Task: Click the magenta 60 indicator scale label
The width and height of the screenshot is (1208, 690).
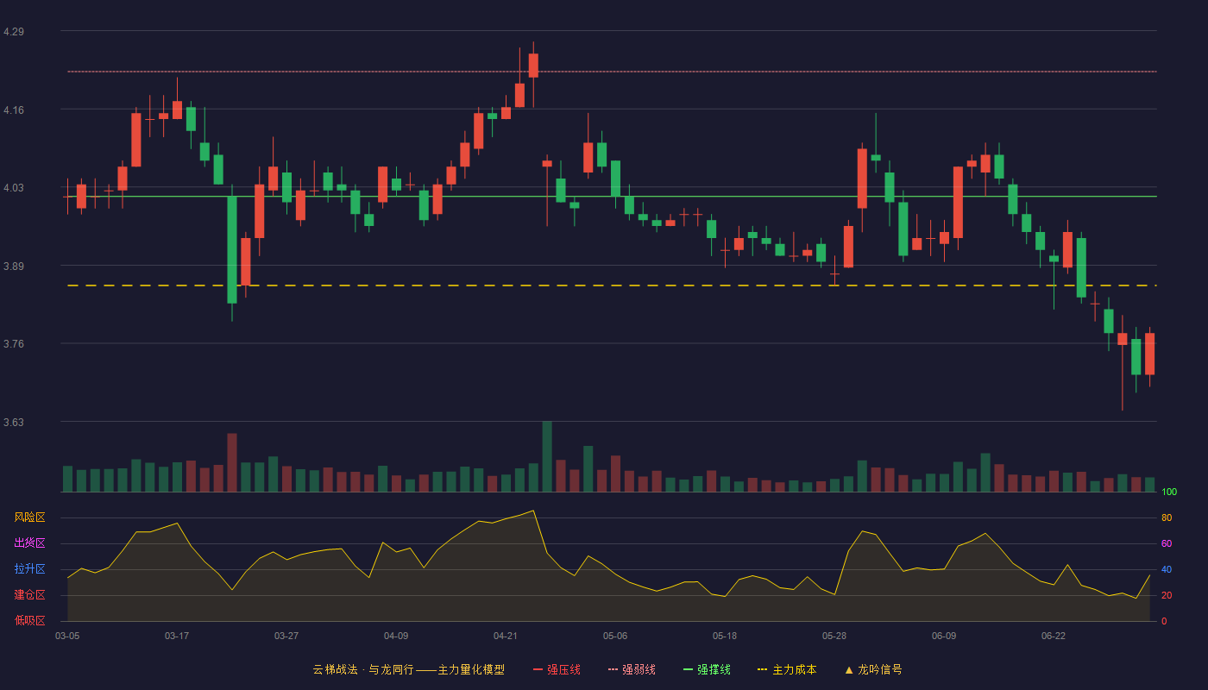Action: (1167, 543)
